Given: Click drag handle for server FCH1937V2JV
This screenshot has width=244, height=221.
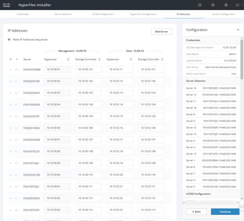Looking at the screenshot, I should click(x=10, y=163).
